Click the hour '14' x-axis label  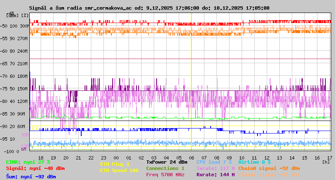click(292, 158)
